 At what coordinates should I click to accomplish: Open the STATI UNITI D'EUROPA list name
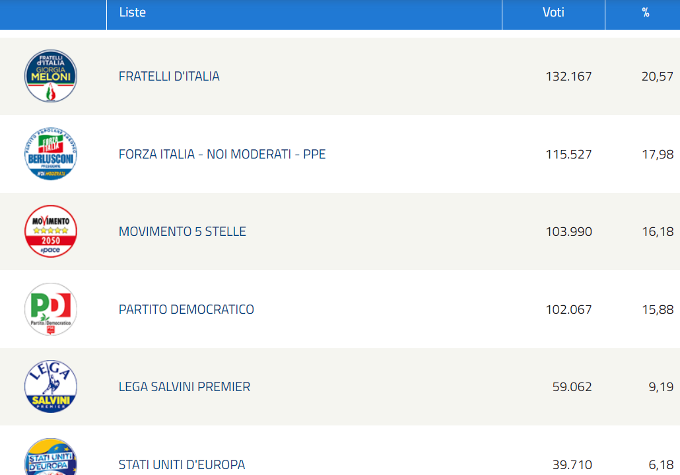182,464
